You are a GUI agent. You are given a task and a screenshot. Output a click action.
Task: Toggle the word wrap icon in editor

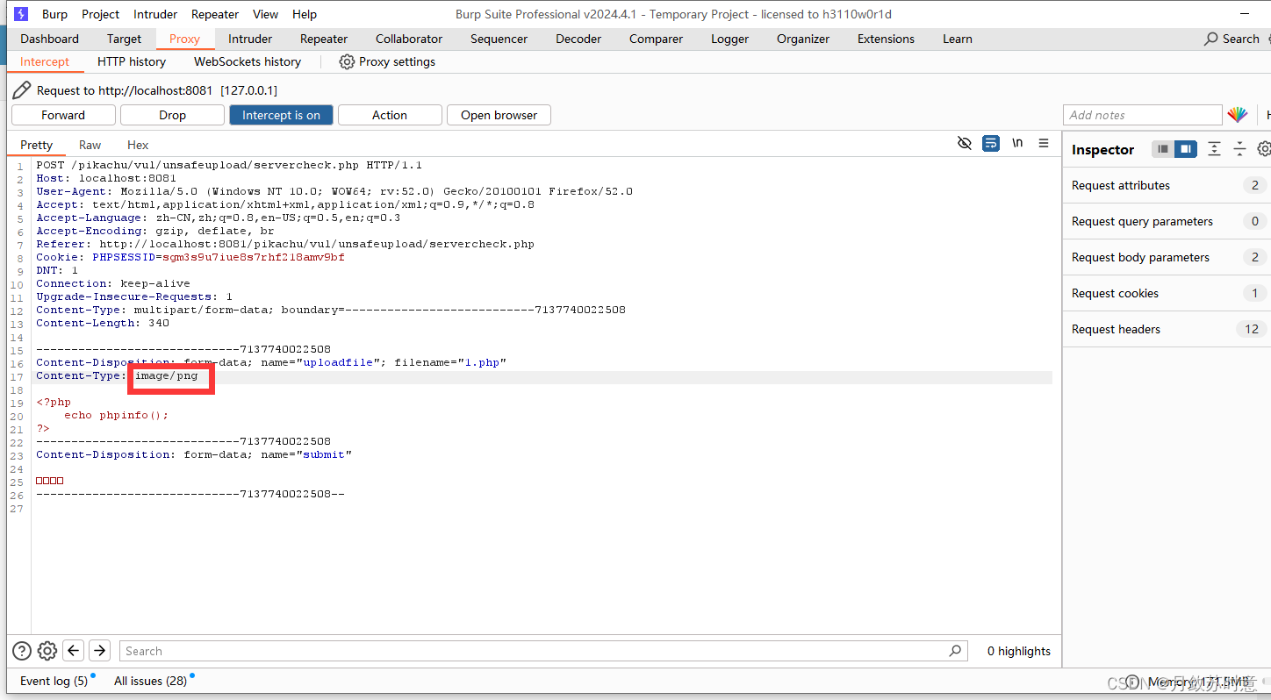[991, 143]
